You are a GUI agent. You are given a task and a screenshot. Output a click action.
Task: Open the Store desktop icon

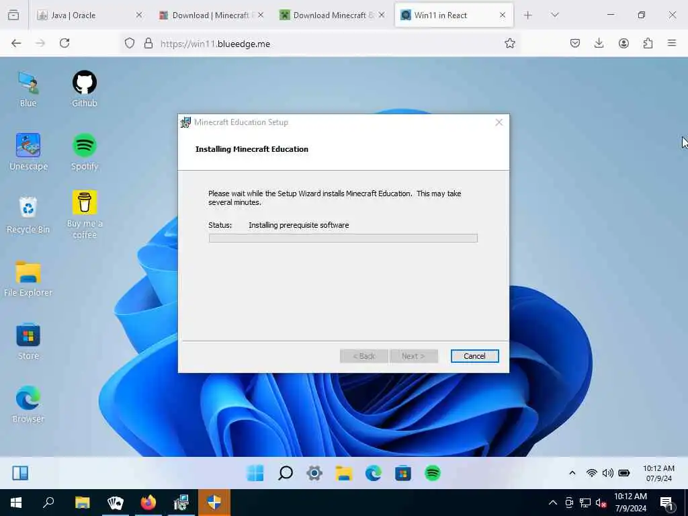point(28,341)
